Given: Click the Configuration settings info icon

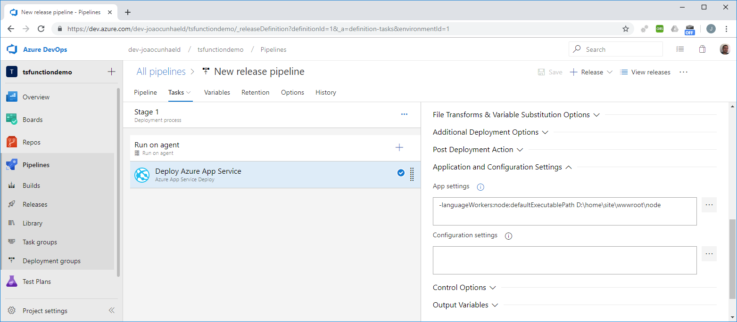Looking at the screenshot, I should click(508, 236).
